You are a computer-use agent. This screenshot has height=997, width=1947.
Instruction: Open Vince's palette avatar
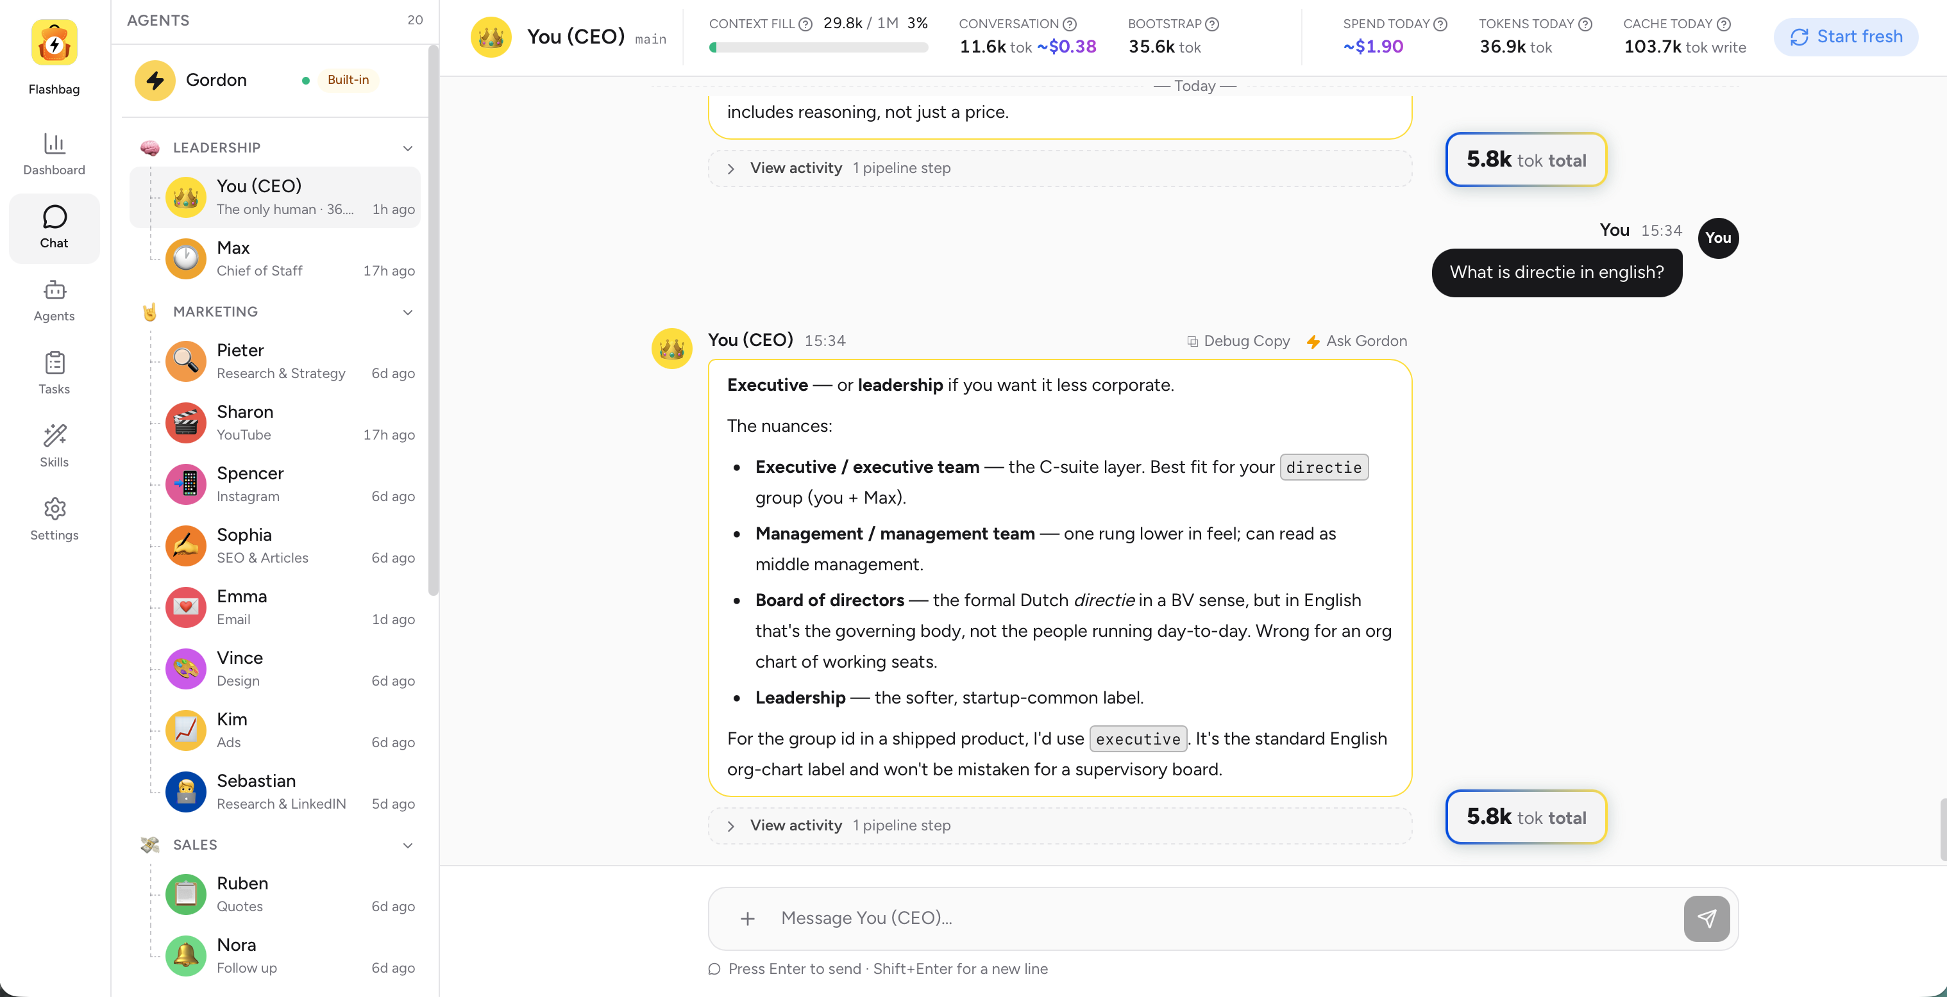(x=186, y=668)
